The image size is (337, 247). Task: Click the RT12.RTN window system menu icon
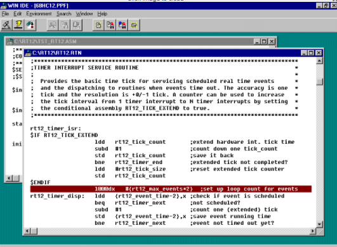point(28,53)
